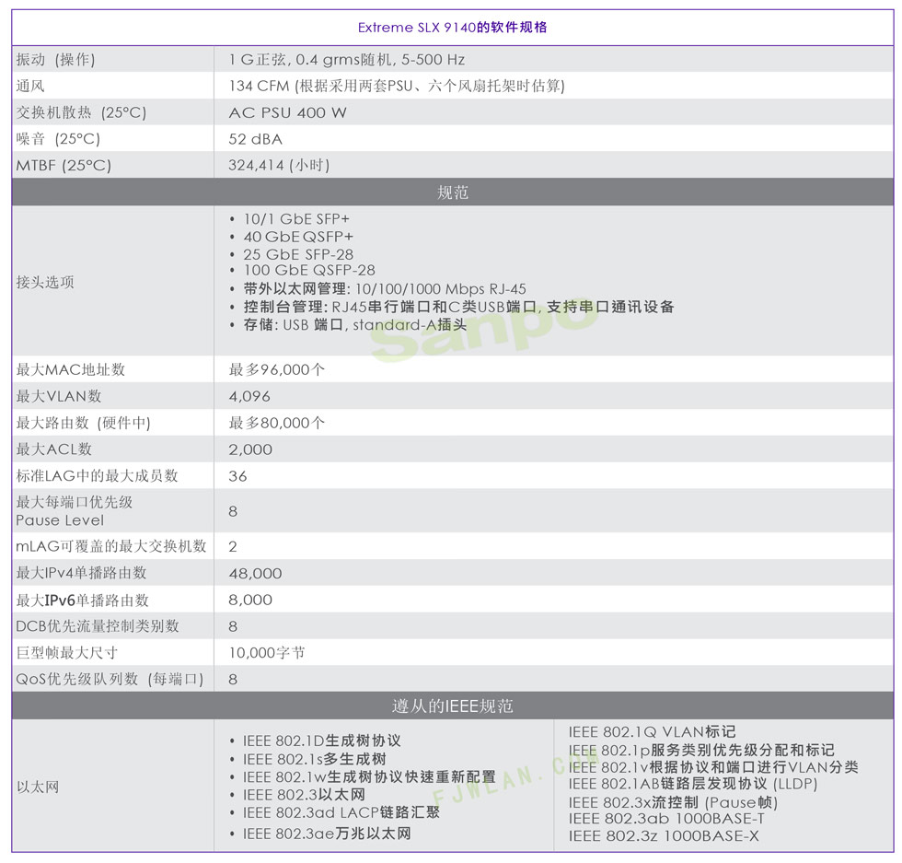Screen dimensions: 902x863
Task: Click the '存储: USB 端口' bullet line
Action: click(x=355, y=325)
